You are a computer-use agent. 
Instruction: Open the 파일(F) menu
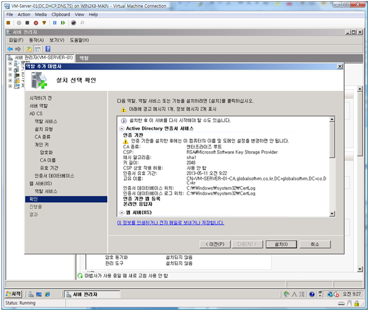pos(16,40)
